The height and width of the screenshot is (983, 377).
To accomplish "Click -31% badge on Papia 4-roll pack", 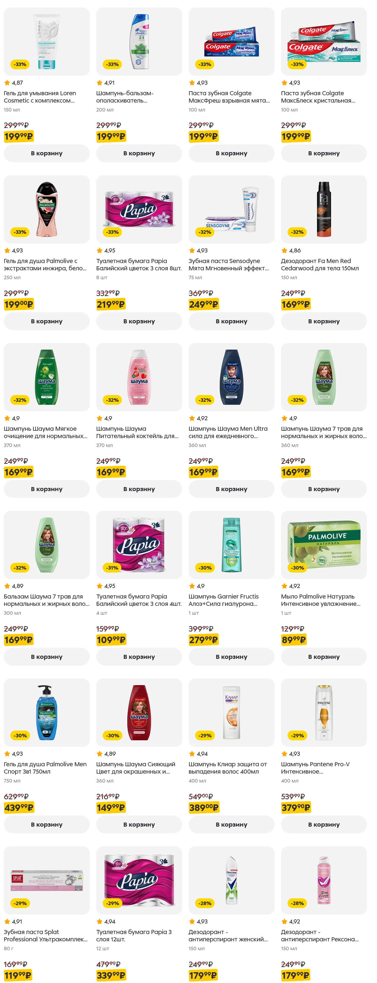I will pyautogui.click(x=112, y=568).
